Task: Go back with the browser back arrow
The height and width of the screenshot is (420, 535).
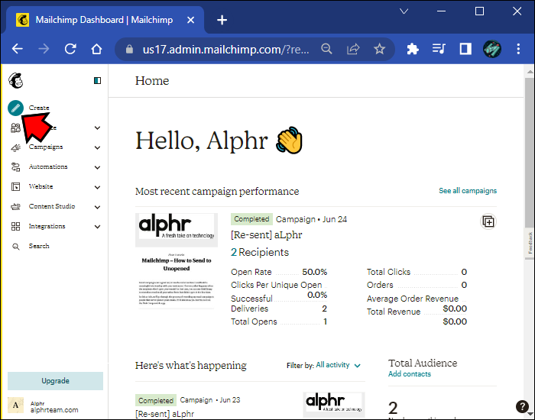Action: point(18,49)
